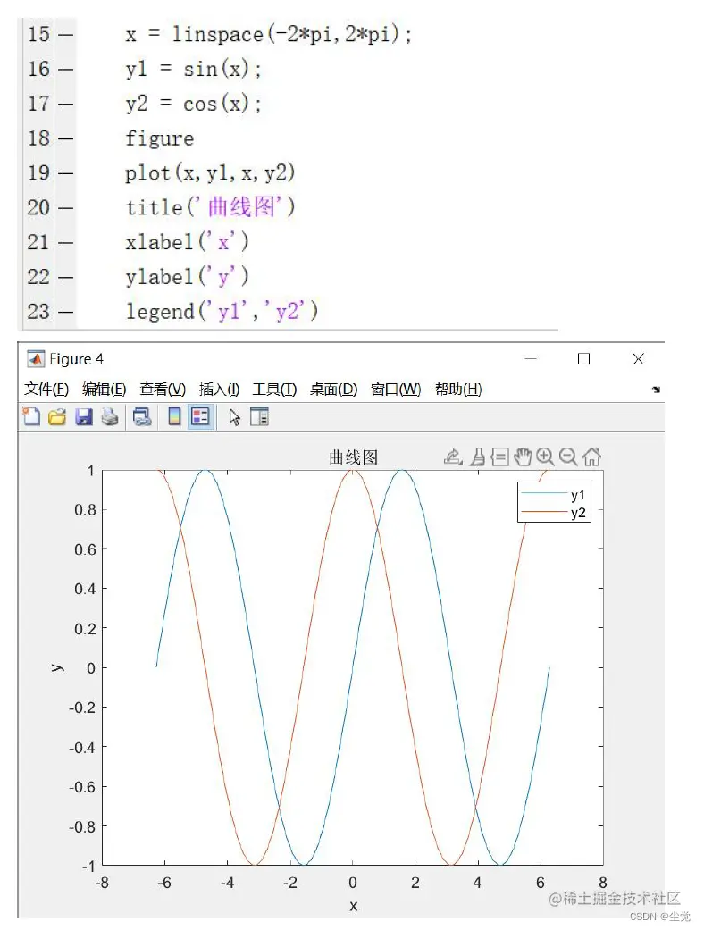Minimize the Figure 4 window
The width and height of the screenshot is (704, 930).
click(x=531, y=359)
